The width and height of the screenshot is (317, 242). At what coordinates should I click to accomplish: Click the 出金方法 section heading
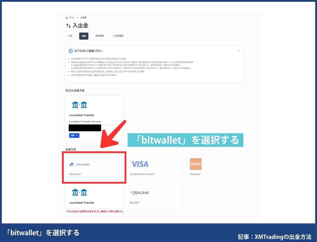coord(71,149)
